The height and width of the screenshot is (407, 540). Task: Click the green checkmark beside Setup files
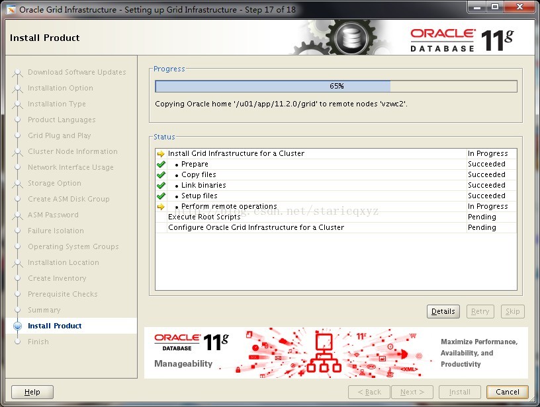[161, 196]
